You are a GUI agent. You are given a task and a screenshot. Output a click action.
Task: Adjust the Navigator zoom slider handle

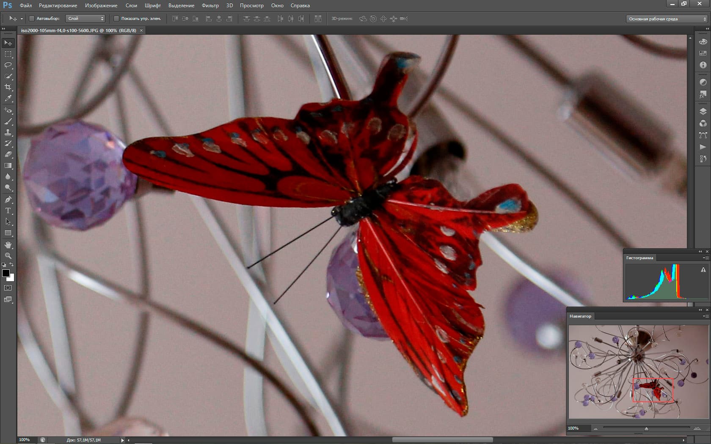point(646,429)
